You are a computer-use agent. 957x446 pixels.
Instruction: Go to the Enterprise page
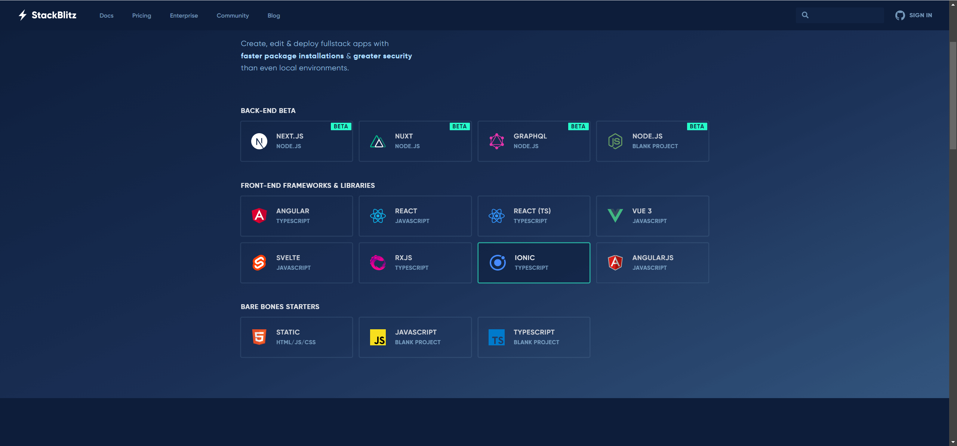(x=184, y=15)
